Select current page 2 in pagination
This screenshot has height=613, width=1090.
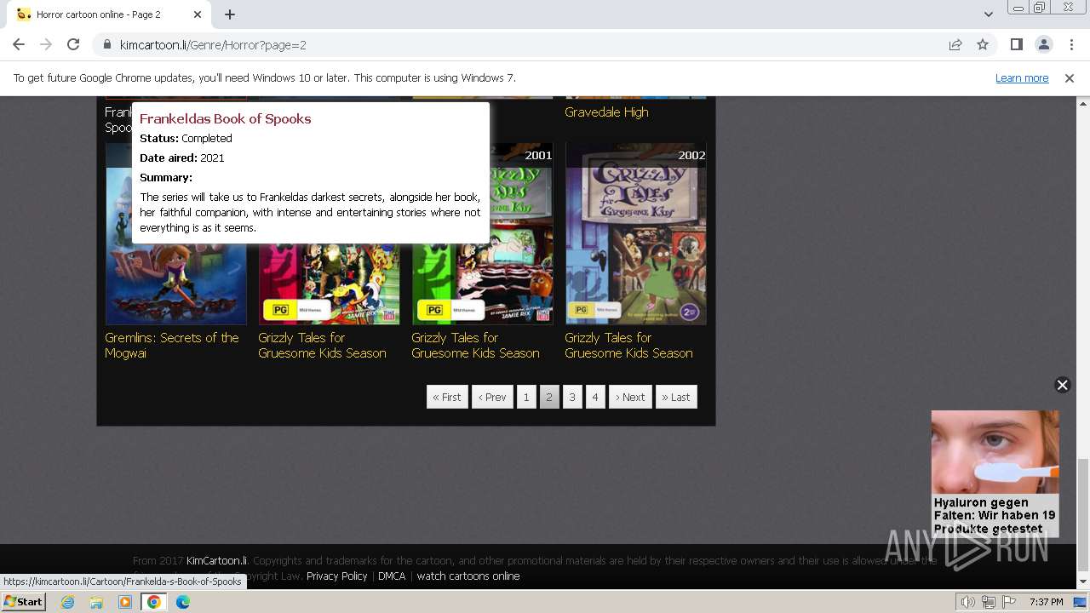(x=549, y=397)
